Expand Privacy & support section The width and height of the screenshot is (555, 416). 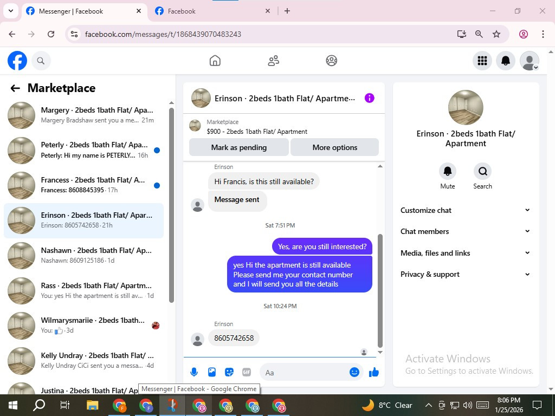click(x=466, y=274)
